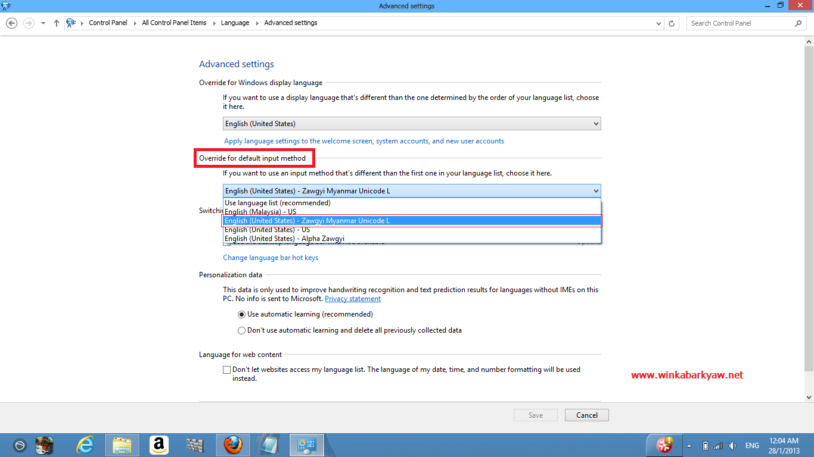Viewport: 814px width, 457px height.
Task: Click the Advanced settings breadcrumb
Action: click(x=291, y=23)
